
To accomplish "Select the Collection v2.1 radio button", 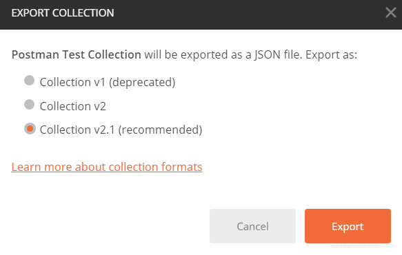I will click(30, 128).
